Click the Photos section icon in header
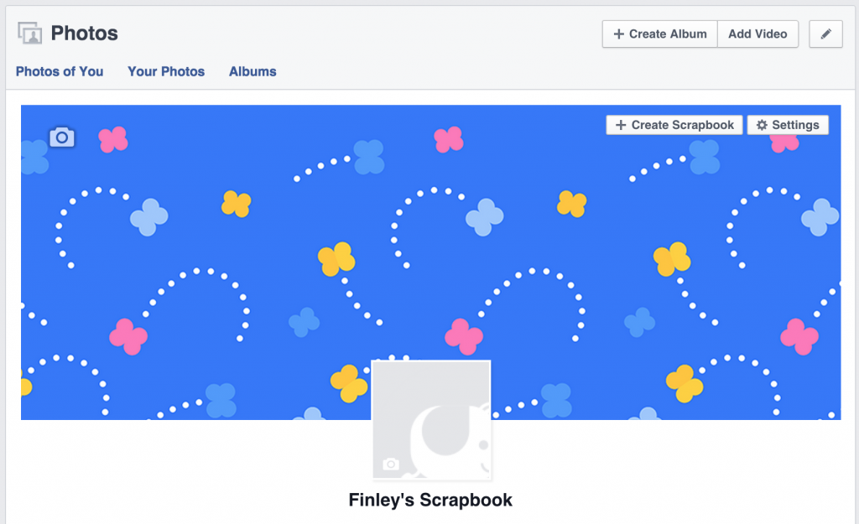The height and width of the screenshot is (524, 859). pyautogui.click(x=30, y=34)
